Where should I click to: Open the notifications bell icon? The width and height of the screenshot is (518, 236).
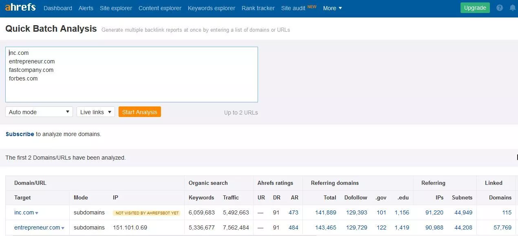click(512, 8)
